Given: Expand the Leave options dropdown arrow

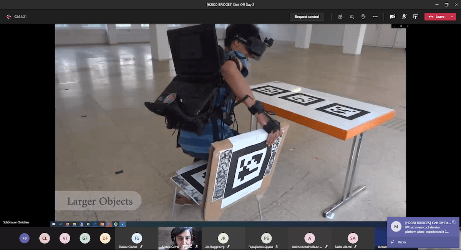Looking at the screenshot, I should click(x=452, y=17).
